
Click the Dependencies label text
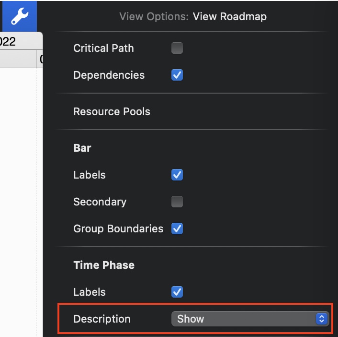tap(109, 75)
